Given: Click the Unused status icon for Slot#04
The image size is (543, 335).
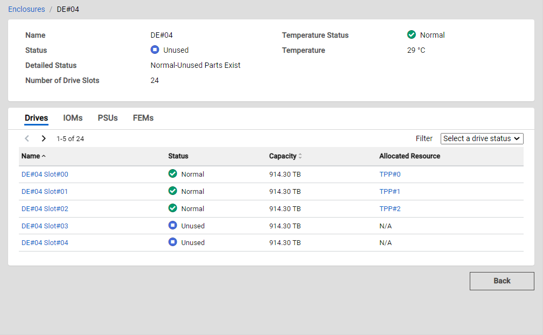Looking at the screenshot, I should [172, 242].
